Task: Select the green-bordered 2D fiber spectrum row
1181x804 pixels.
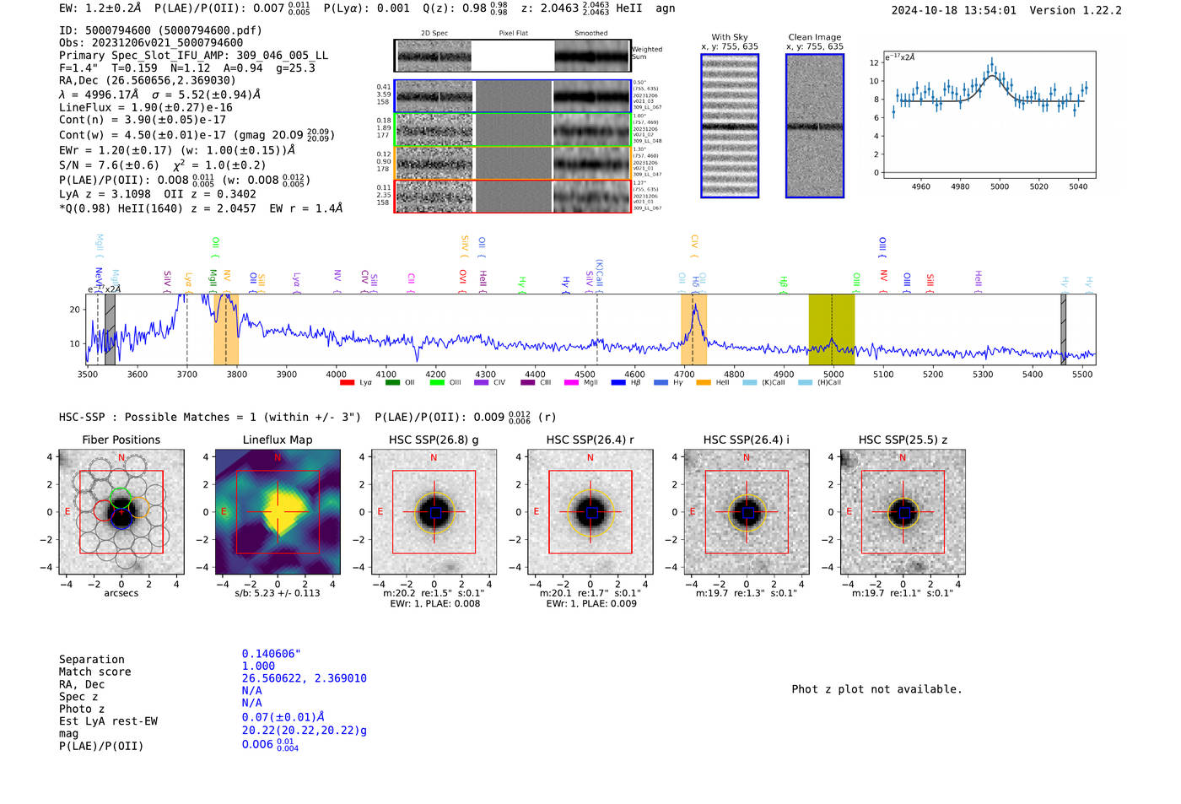Action: [513, 130]
